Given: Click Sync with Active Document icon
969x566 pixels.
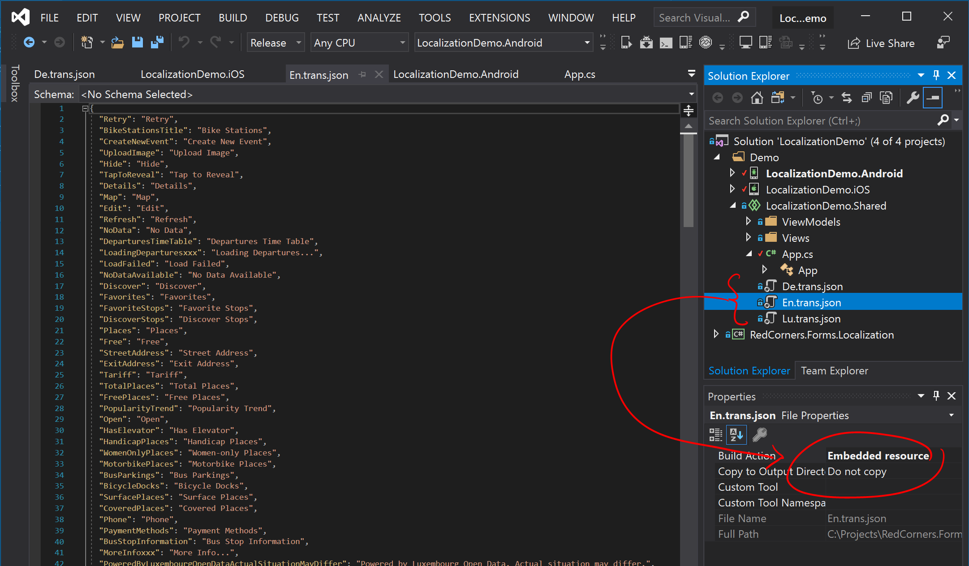Looking at the screenshot, I should [847, 98].
